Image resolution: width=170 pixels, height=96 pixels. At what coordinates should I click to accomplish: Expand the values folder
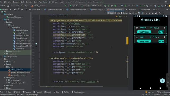[4, 85]
